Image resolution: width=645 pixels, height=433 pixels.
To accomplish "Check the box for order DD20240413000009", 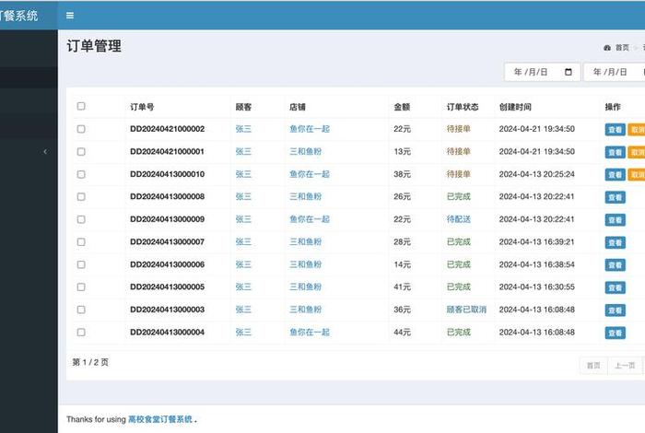I will coord(81,219).
